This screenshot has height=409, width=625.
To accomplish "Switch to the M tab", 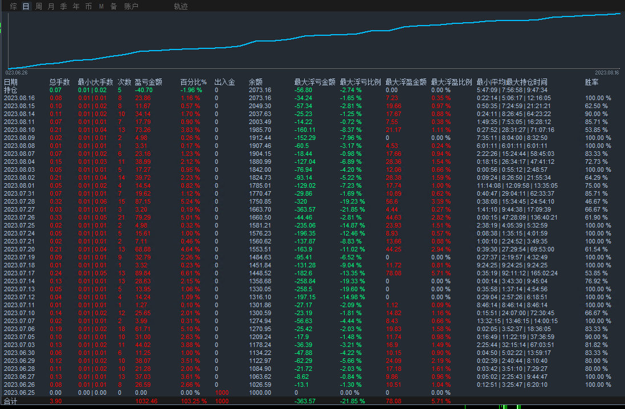I will pyautogui.click(x=101, y=6).
